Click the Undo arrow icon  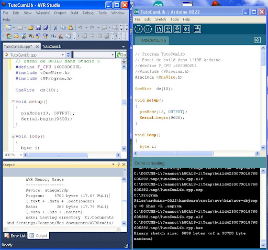coord(80,27)
